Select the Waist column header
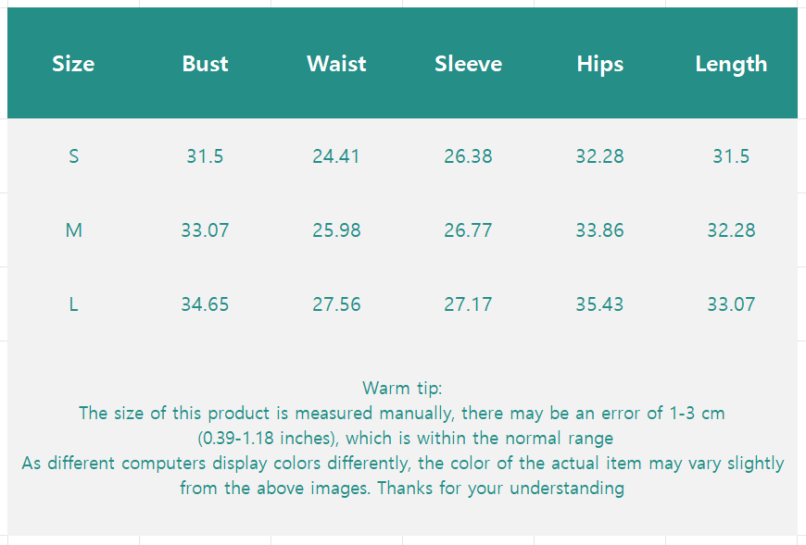 (x=336, y=64)
